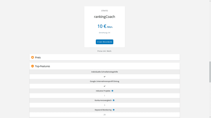Click the Preis section header text

tap(38, 57)
